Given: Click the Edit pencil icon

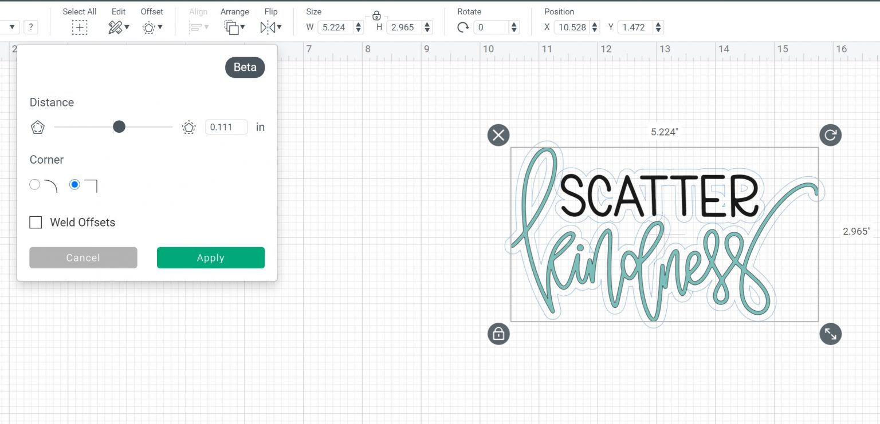Looking at the screenshot, I should pos(115,26).
